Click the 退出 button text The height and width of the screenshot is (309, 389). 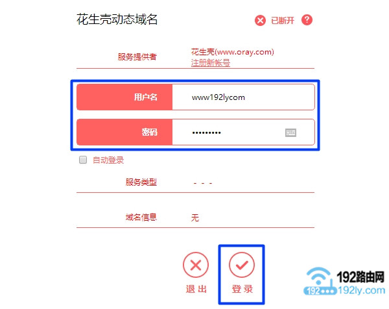(x=196, y=289)
